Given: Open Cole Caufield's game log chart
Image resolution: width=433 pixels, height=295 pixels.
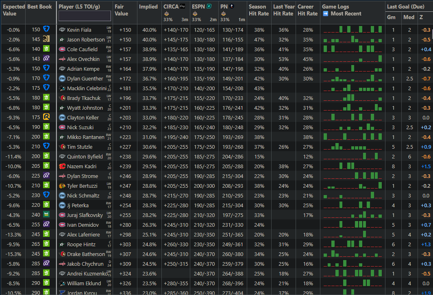Looking at the screenshot, I should tap(352, 49).
